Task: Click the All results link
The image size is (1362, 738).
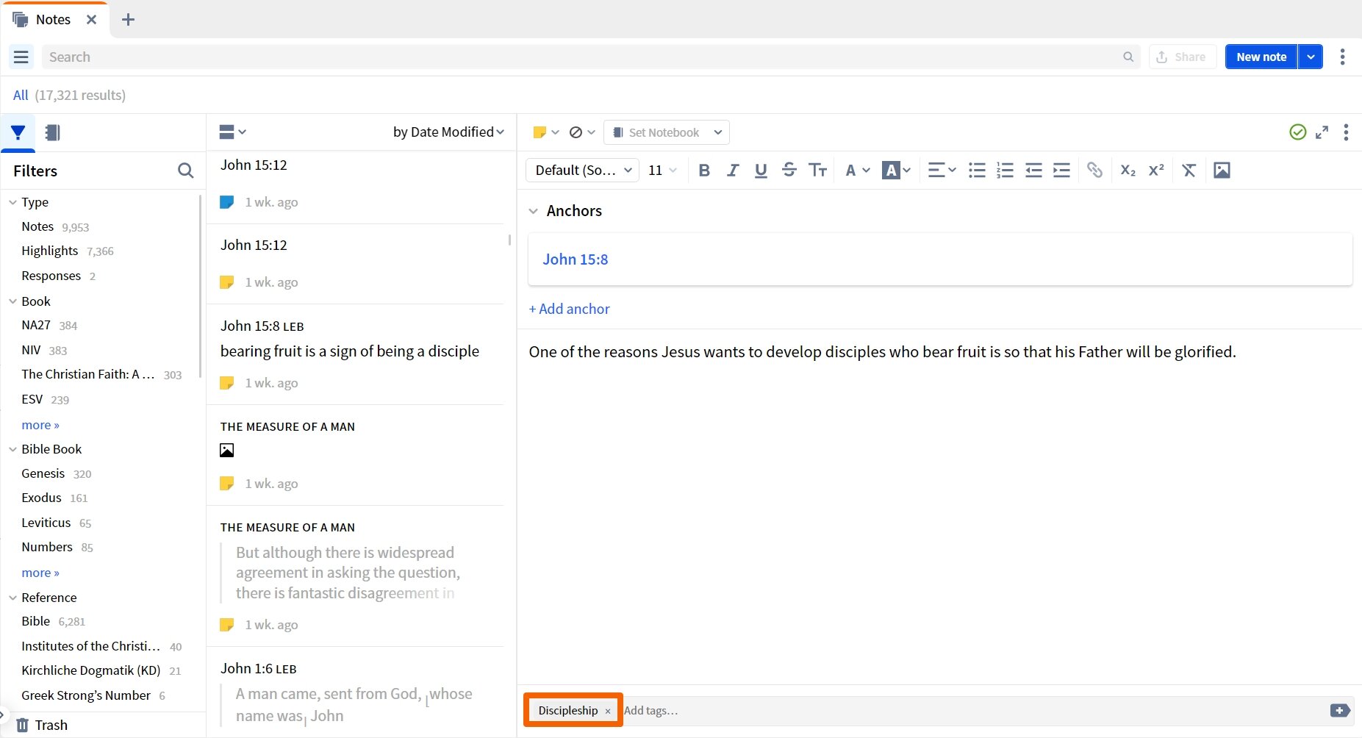Action: (x=21, y=95)
